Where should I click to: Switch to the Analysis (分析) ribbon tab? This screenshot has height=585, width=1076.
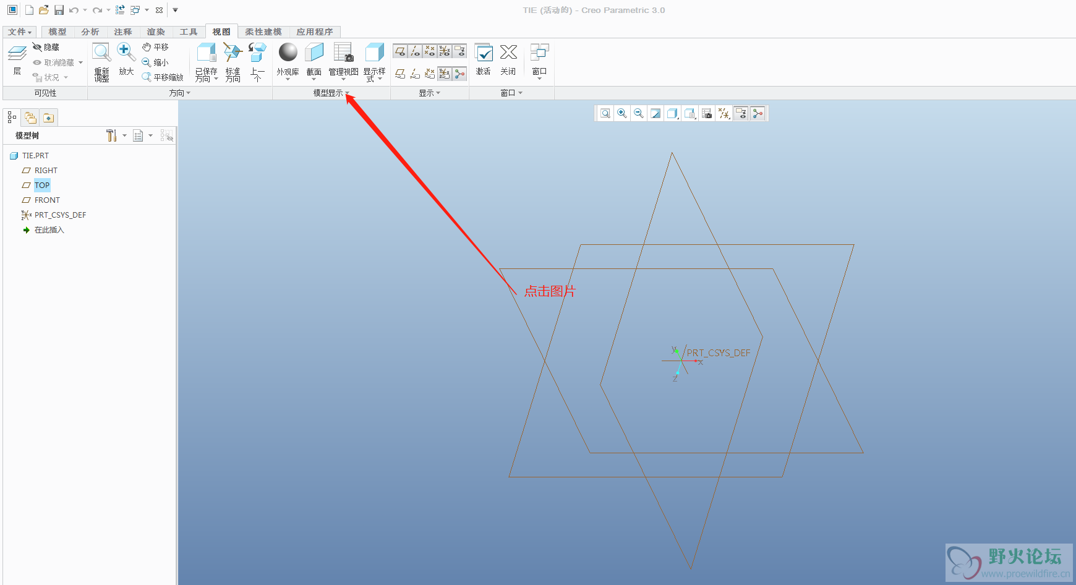click(90, 32)
